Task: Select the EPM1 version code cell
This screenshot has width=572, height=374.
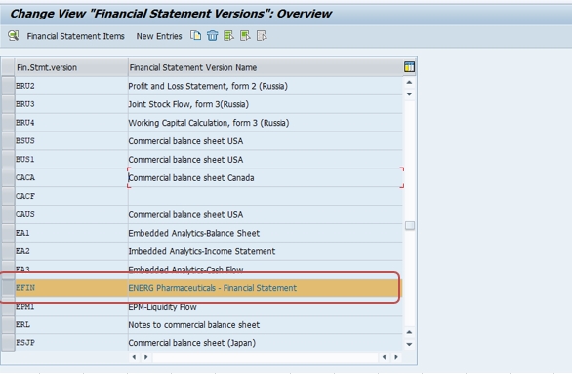Action: [x=71, y=307]
